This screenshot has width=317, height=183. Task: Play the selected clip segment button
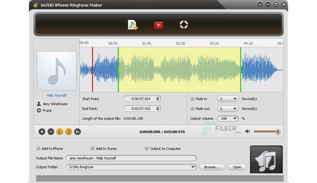click(x=77, y=132)
